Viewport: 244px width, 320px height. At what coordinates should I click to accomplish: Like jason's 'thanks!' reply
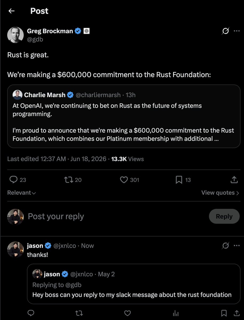127,313
